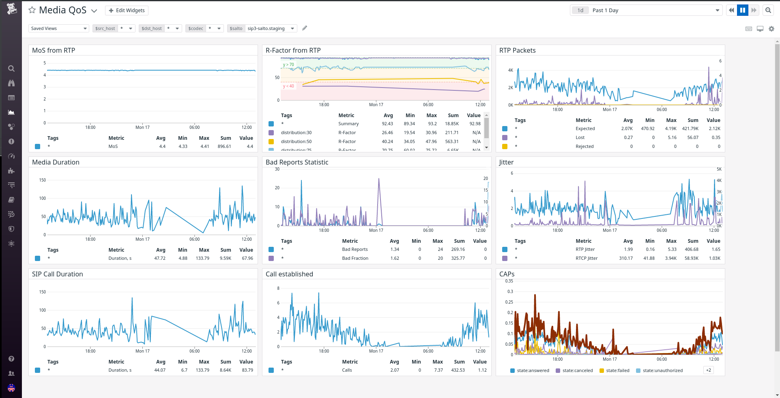This screenshot has height=398, width=780.
Task: Click the Help question mark icon
Action: point(11,359)
